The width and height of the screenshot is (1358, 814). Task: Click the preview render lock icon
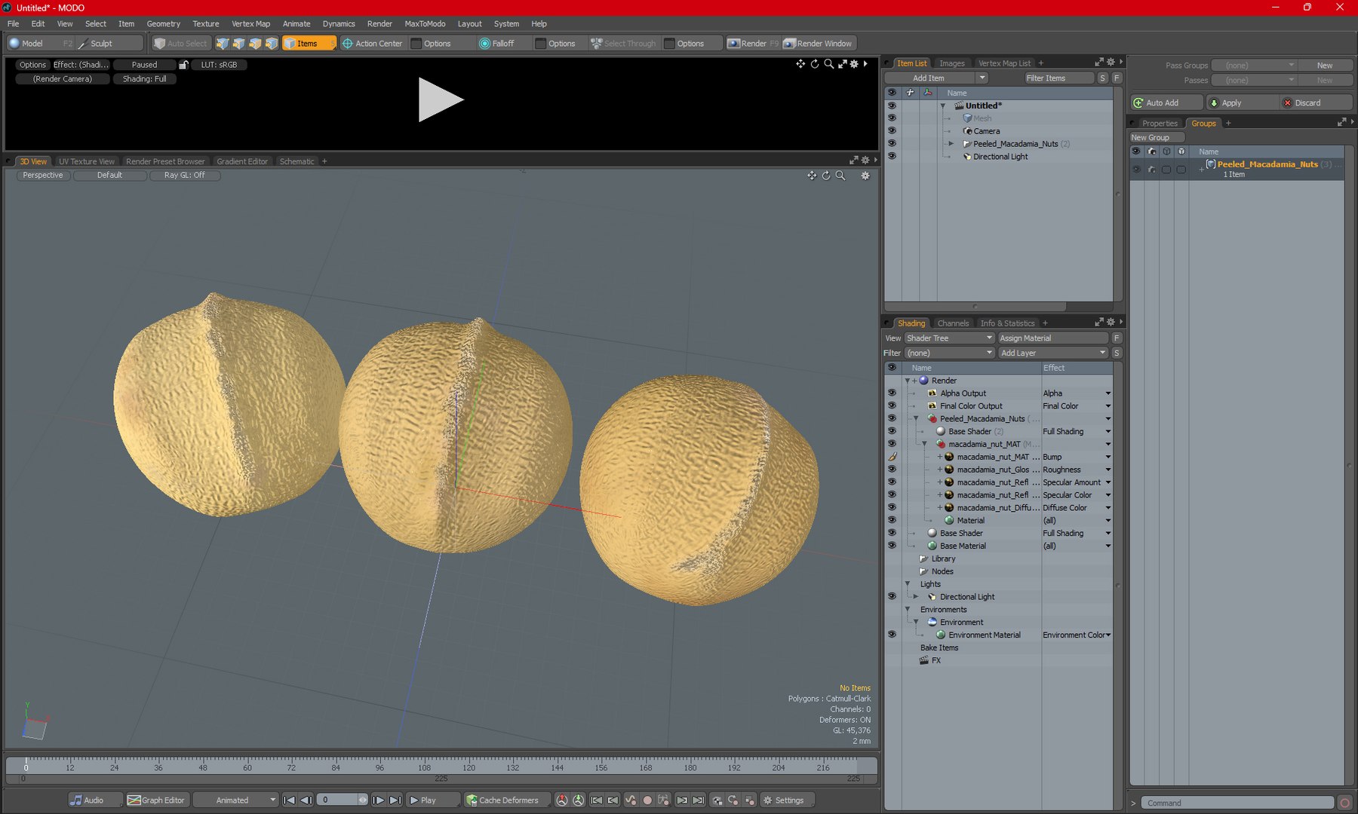[183, 65]
